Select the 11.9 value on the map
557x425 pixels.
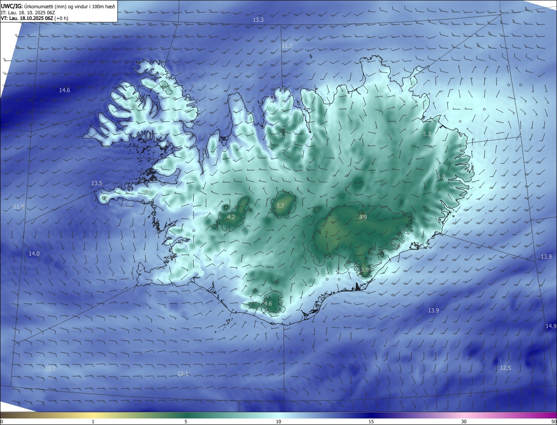(19, 207)
